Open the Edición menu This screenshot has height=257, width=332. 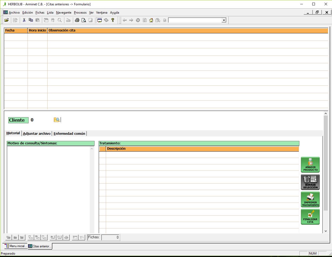pyautogui.click(x=28, y=13)
